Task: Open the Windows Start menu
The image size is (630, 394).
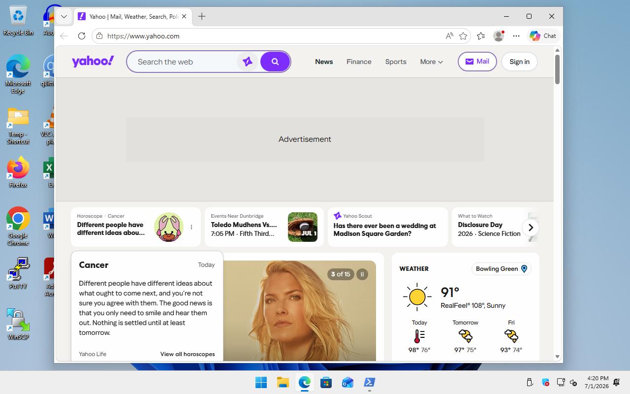Action: tap(261, 382)
